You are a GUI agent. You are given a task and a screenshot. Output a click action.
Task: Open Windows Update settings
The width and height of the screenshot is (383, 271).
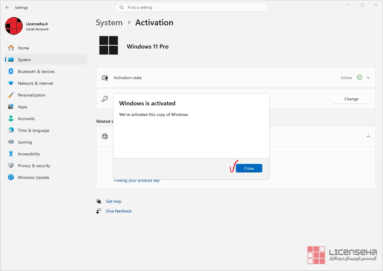(x=46, y=177)
